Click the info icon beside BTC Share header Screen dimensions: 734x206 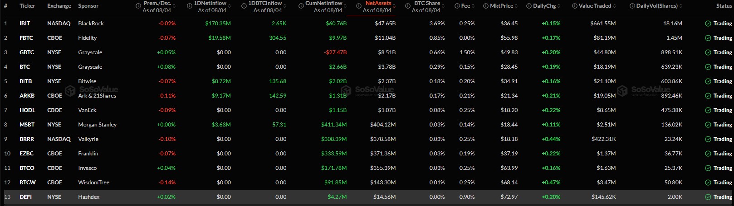[x=408, y=6]
